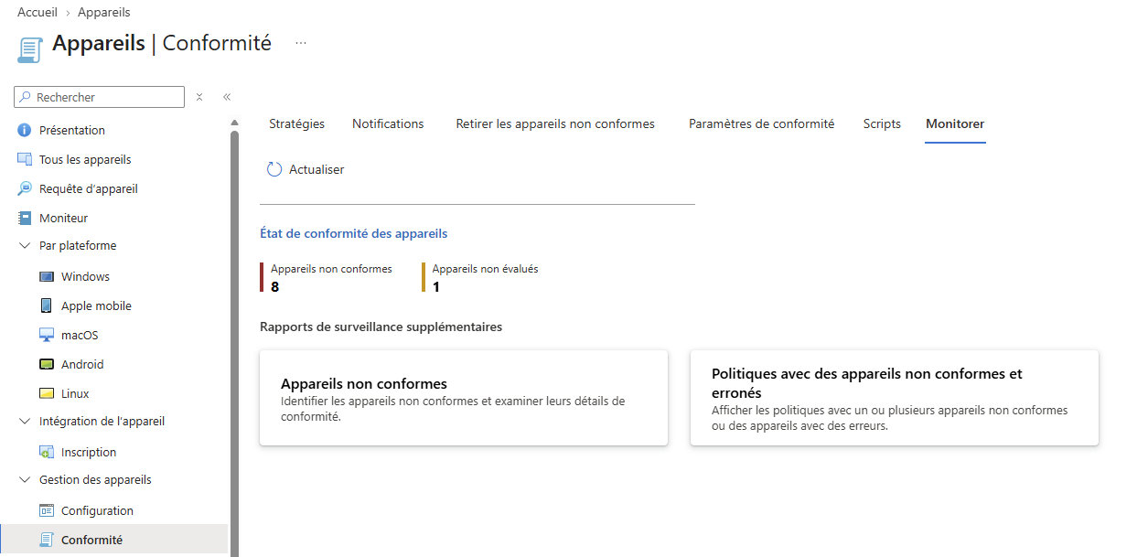This screenshot has width=1148, height=557.
Task: Open Requête d'appareil in sidebar
Action: pos(89,188)
